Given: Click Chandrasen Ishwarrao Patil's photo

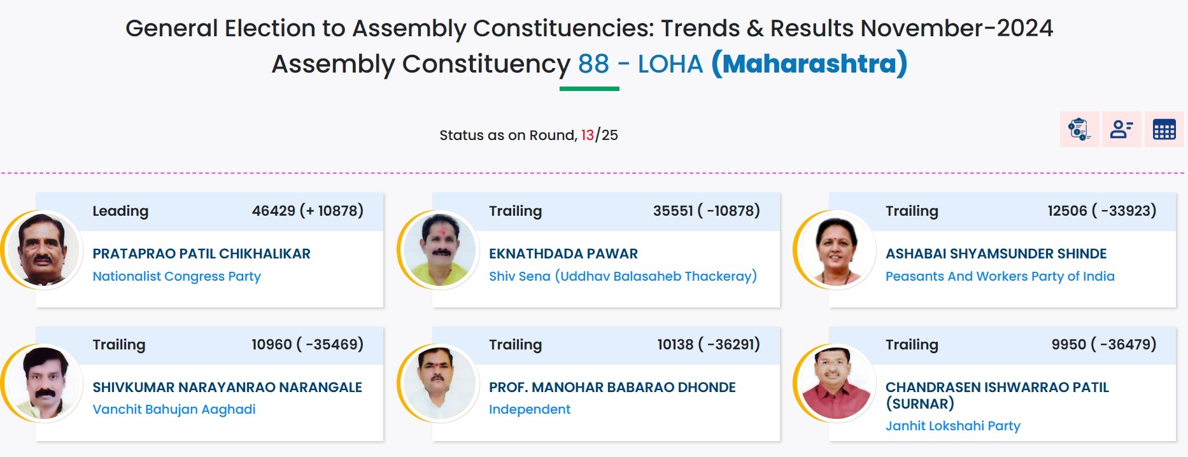Looking at the screenshot, I should (836, 383).
